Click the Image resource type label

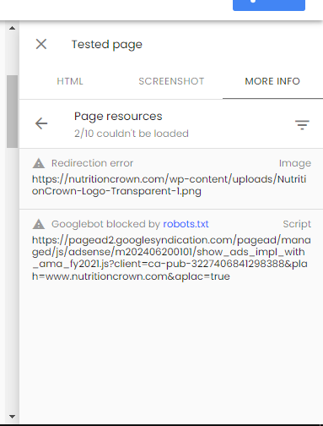tap(295, 163)
